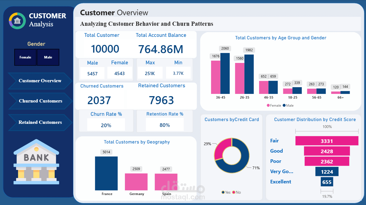366x205 pixels.
Task: Click the Total Customers by Geography title
Action: [x=137, y=142]
